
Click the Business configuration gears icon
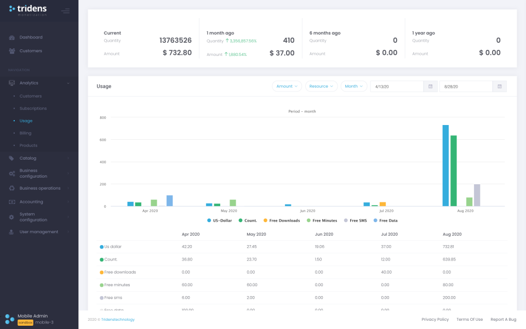point(12,173)
